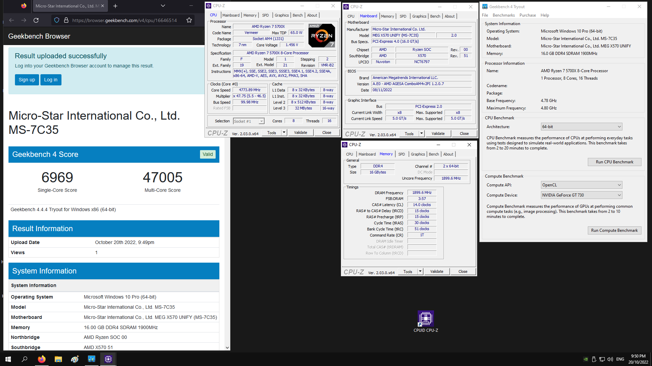Open the Architecture 64-bit dropdown

click(581, 127)
